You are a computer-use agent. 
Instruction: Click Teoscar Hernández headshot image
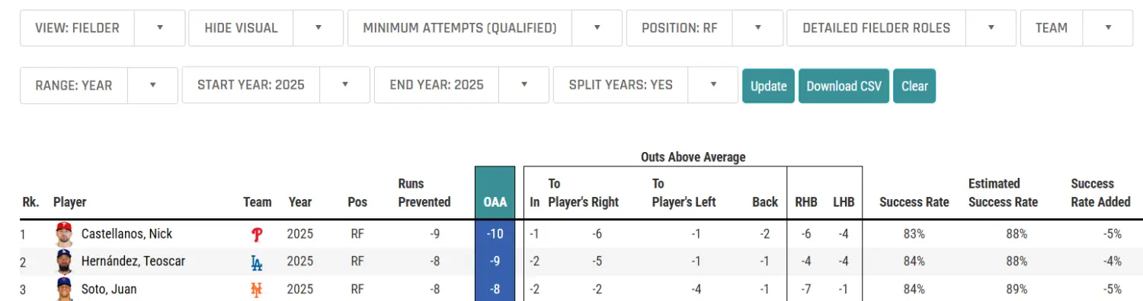pos(65,261)
